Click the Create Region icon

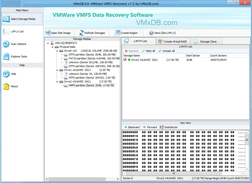pyautogui.click(x=117, y=33)
